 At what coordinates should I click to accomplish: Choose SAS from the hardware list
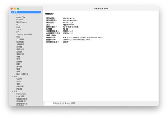pos(18,27)
